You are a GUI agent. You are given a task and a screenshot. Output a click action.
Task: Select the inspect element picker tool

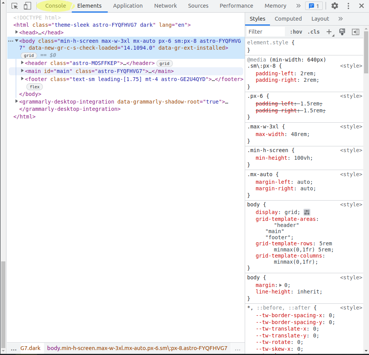click(15, 6)
